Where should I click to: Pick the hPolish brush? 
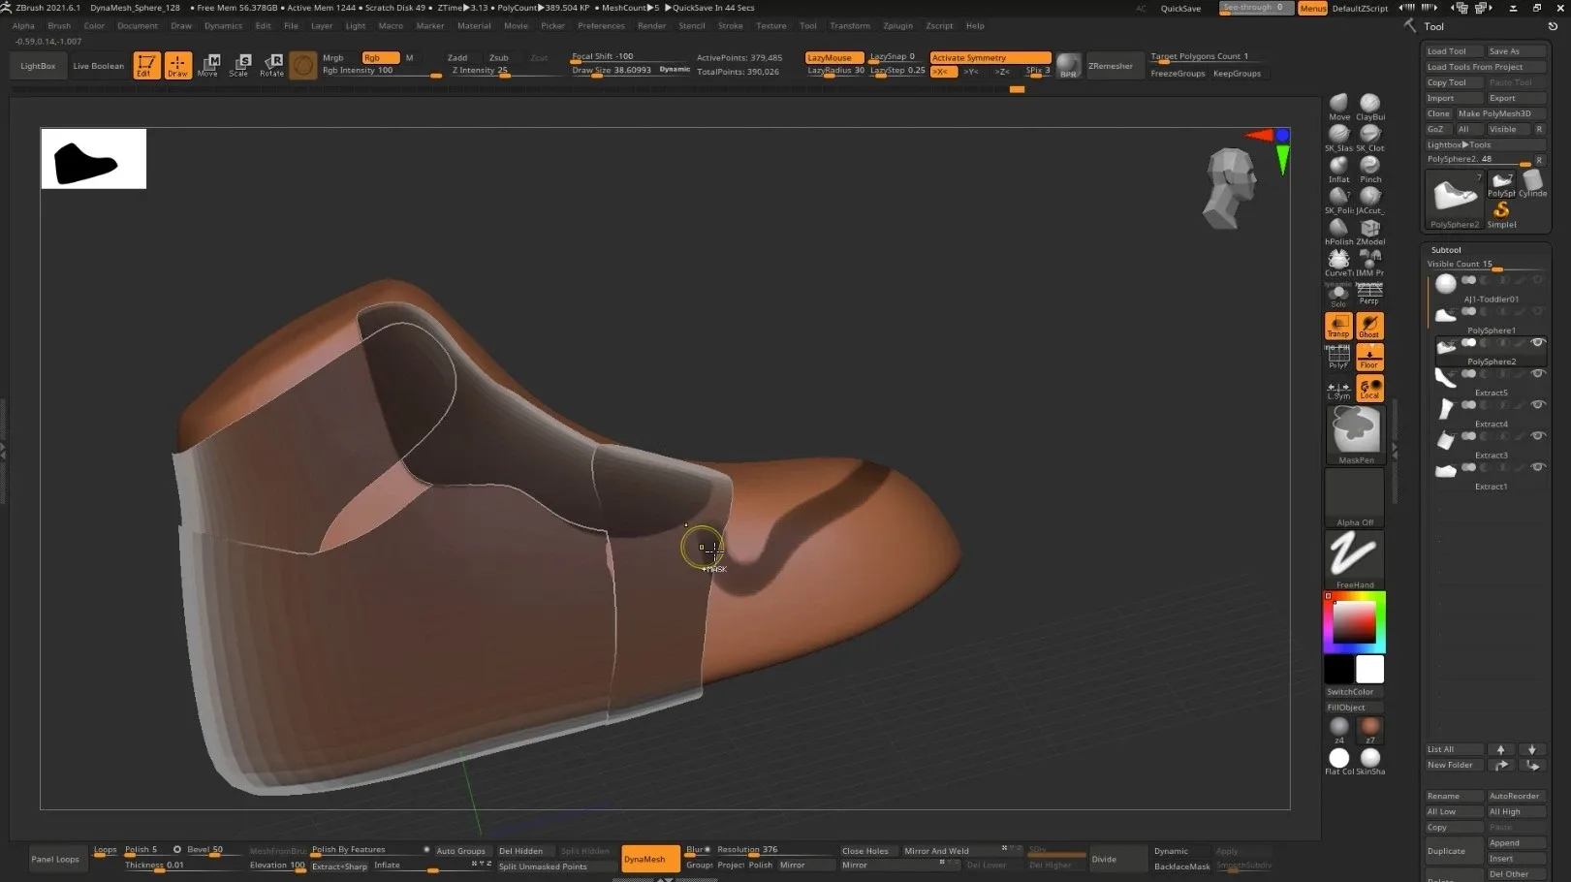[x=1339, y=231]
